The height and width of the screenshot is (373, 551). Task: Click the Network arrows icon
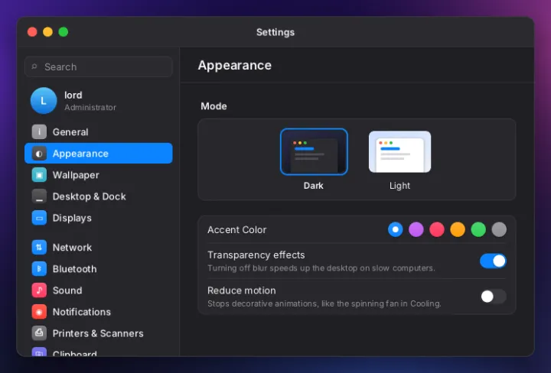pos(39,248)
